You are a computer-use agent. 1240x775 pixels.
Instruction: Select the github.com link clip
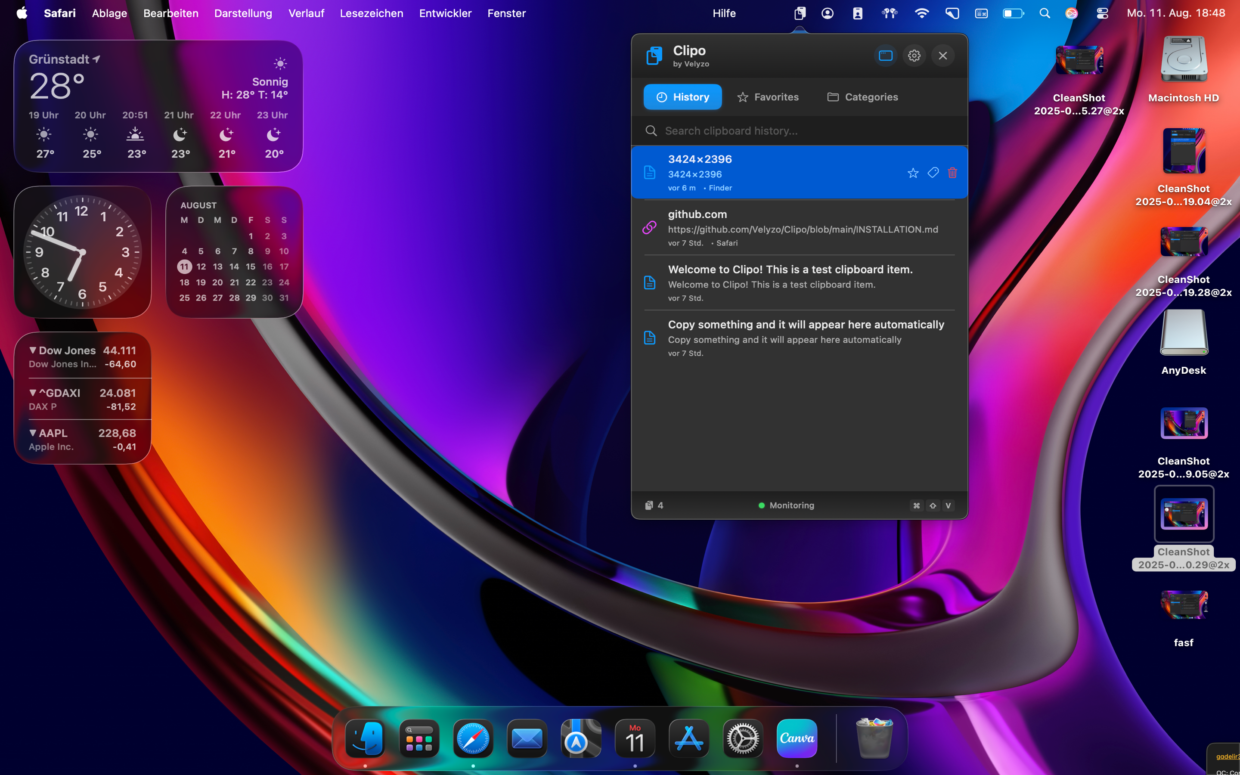(800, 228)
